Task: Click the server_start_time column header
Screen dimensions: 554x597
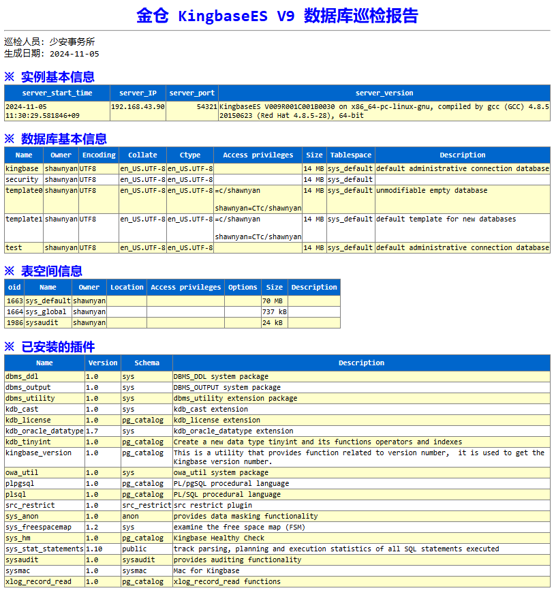Action: (57, 93)
